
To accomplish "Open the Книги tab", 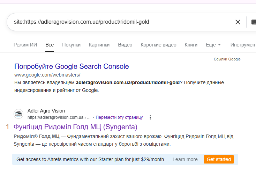I will click(x=191, y=45).
